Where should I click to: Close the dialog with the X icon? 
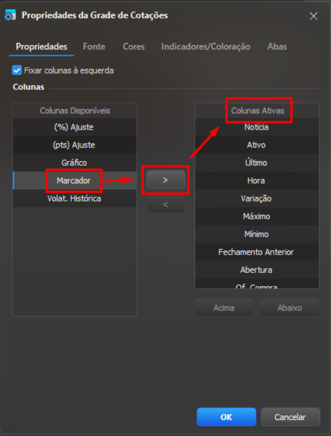point(314,16)
